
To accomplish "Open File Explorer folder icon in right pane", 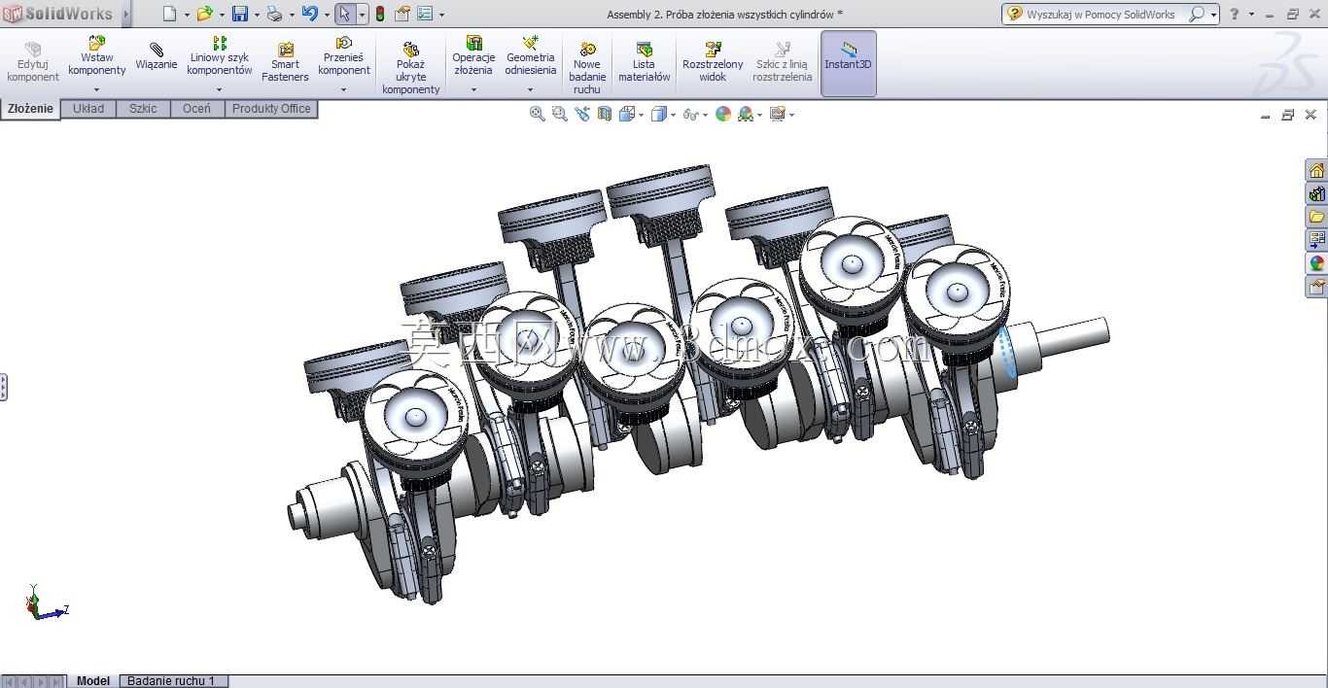I will coord(1316,217).
